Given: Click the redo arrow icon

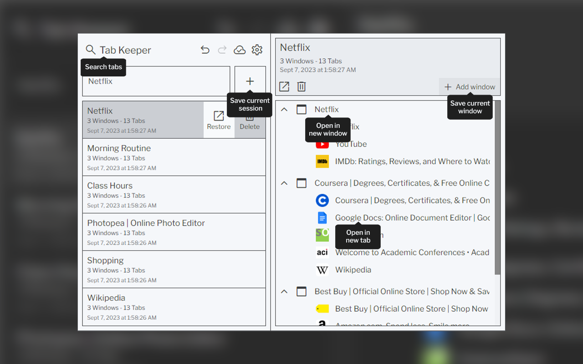Looking at the screenshot, I should pos(222,50).
